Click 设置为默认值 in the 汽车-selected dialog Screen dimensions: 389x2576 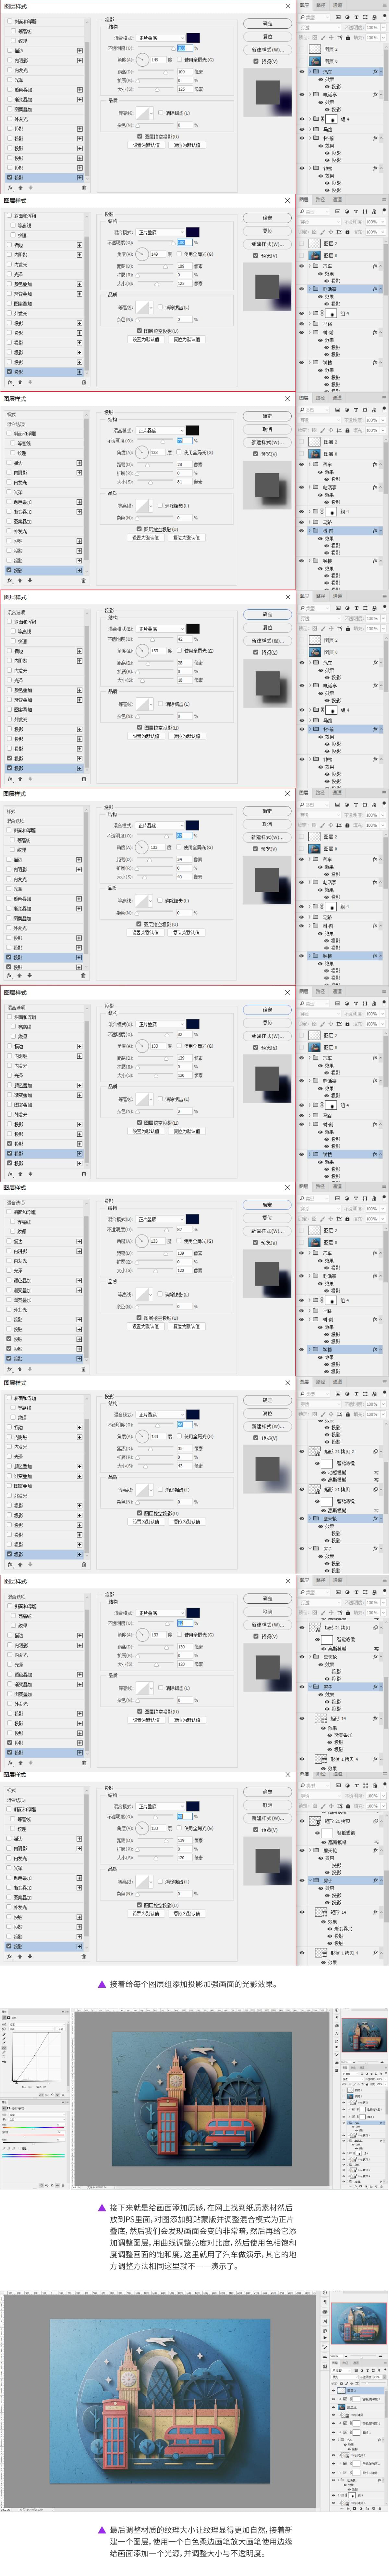coord(147,145)
